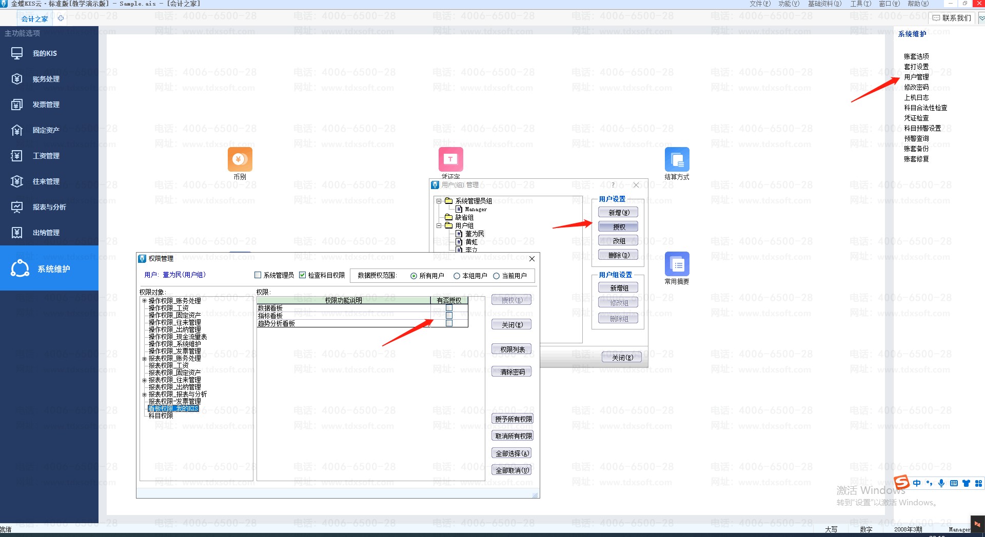Image resolution: width=985 pixels, height=537 pixels.
Task: Expand 报表权限_报表与分析 tree node
Action: click(x=144, y=395)
